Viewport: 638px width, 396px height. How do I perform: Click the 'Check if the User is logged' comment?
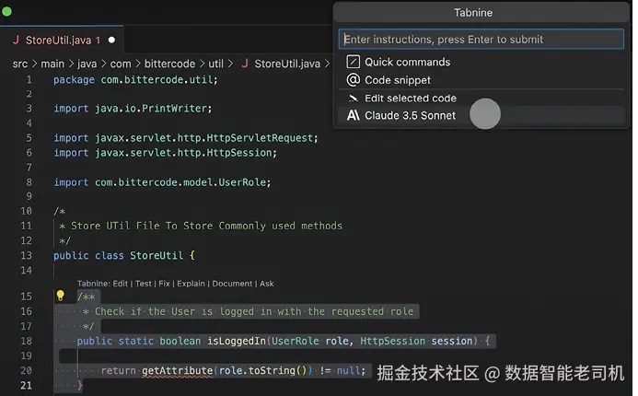pos(254,311)
